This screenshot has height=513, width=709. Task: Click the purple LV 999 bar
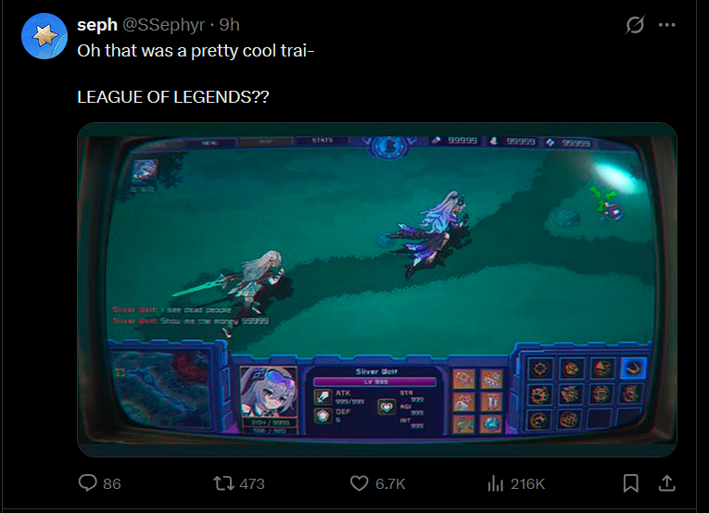(374, 382)
